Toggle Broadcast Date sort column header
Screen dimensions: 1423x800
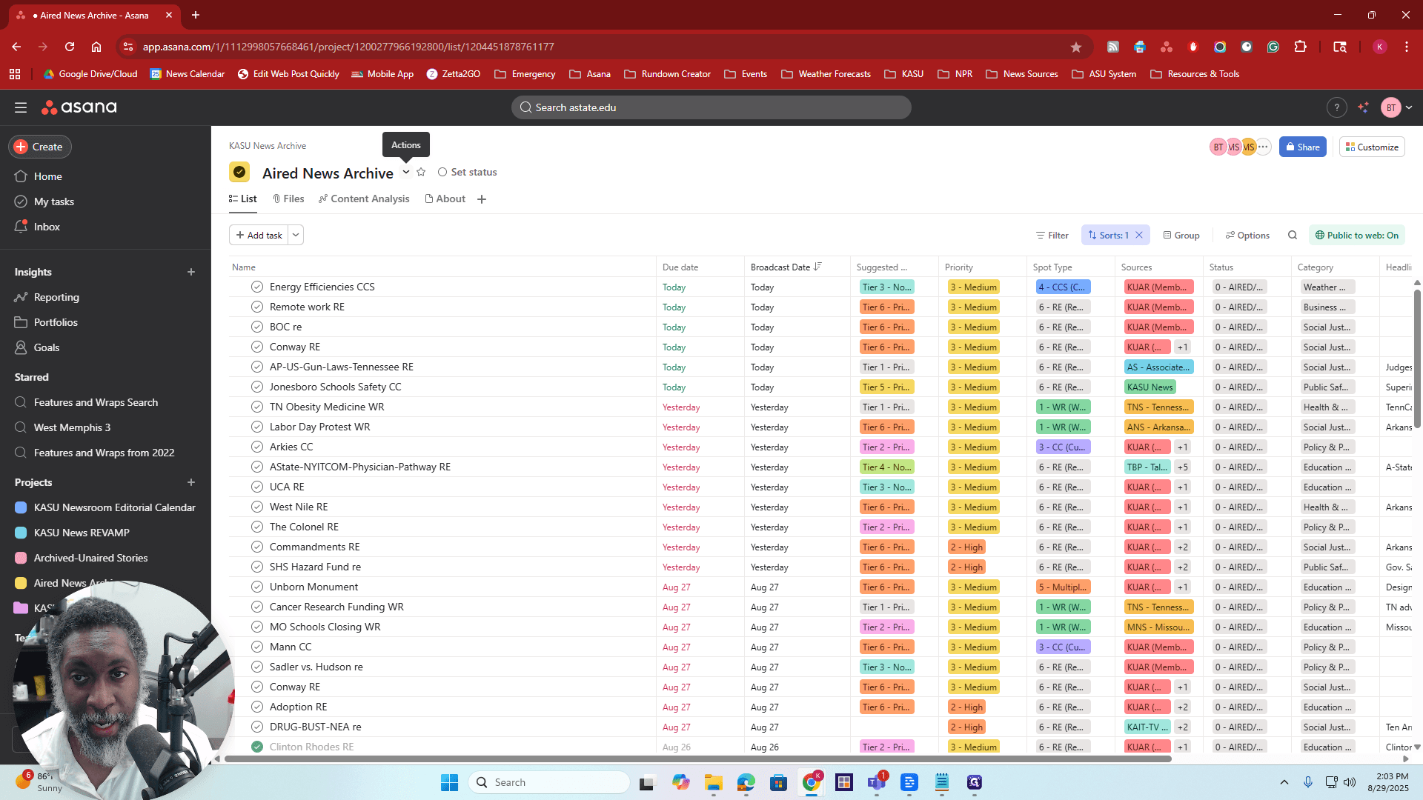pos(786,267)
